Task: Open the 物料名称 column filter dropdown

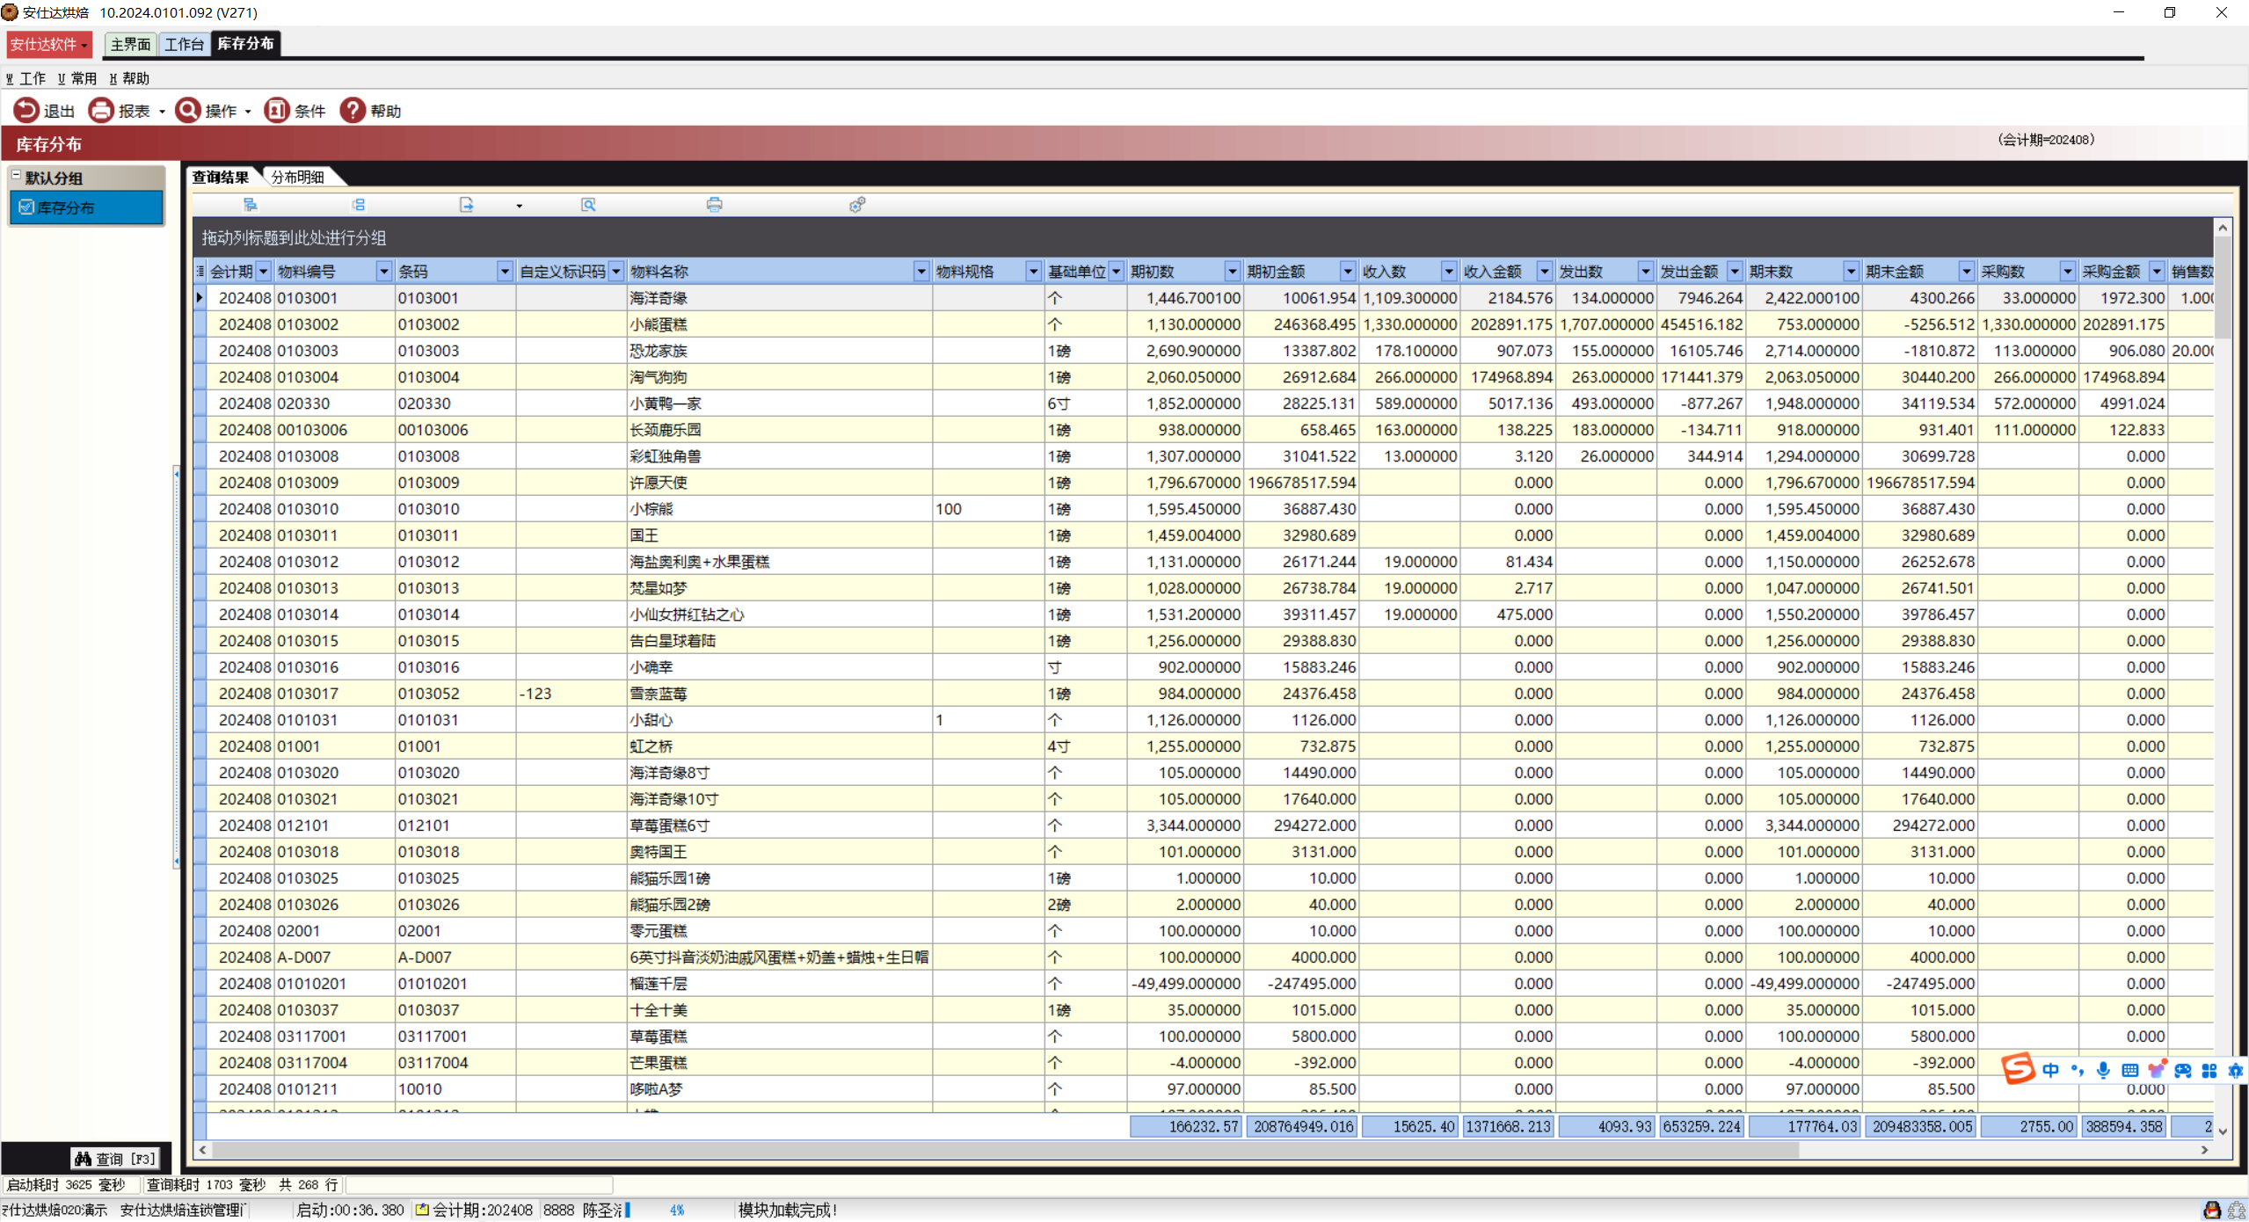Action: 921,272
